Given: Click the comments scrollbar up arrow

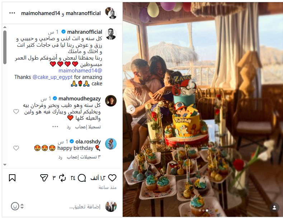Looking at the screenshot, I should pyautogui.click(x=5, y=27).
